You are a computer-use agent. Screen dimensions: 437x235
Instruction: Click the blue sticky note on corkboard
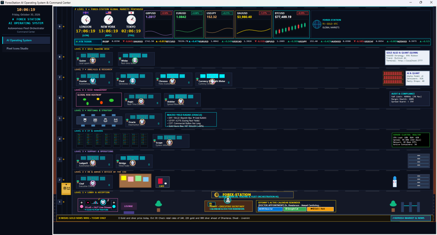click(146, 179)
